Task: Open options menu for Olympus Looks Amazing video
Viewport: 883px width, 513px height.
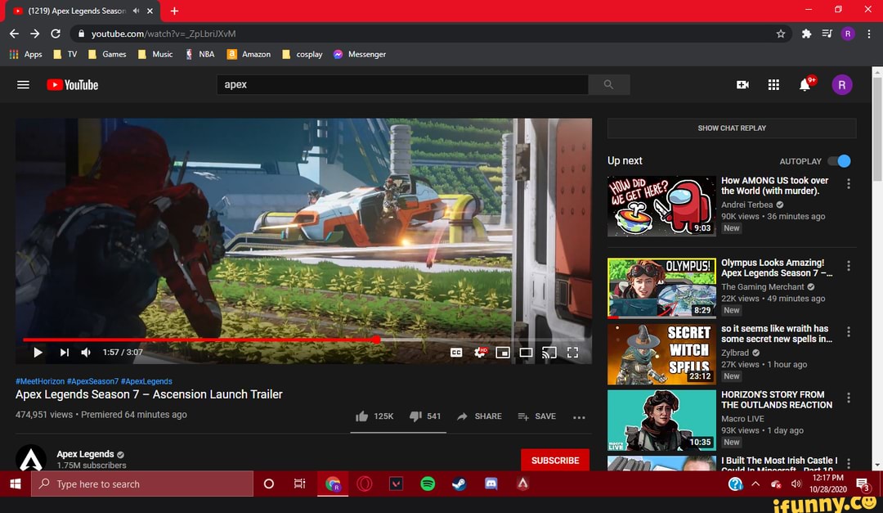Action: tap(848, 266)
